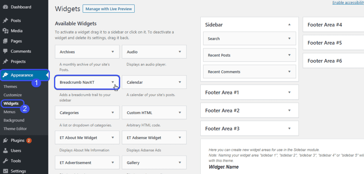Expand the Recent Comments sidebar widget
The height and width of the screenshot is (174, 364).
pos(289,72)
